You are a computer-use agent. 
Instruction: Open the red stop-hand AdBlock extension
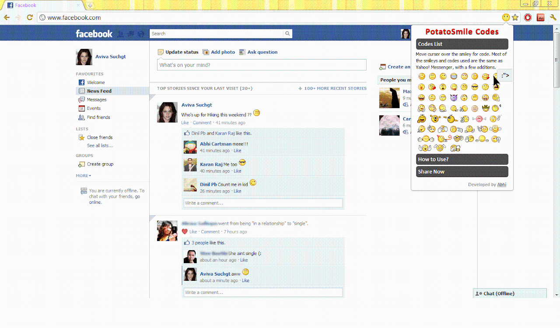528,17
